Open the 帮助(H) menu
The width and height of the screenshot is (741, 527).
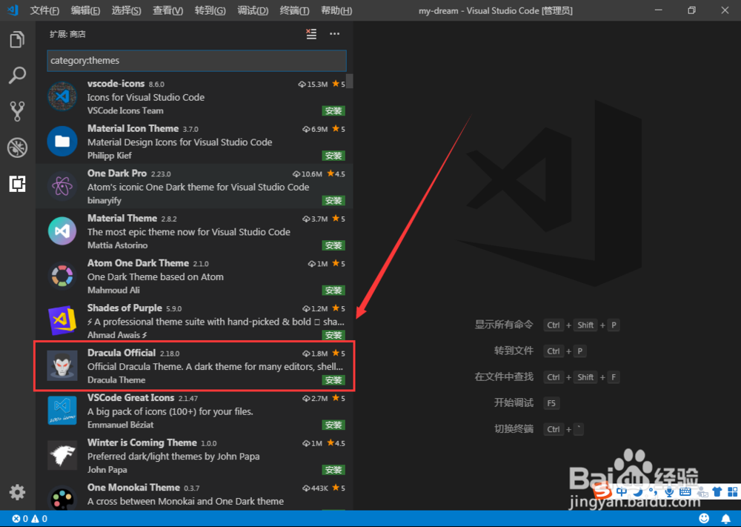pos(336,10)
